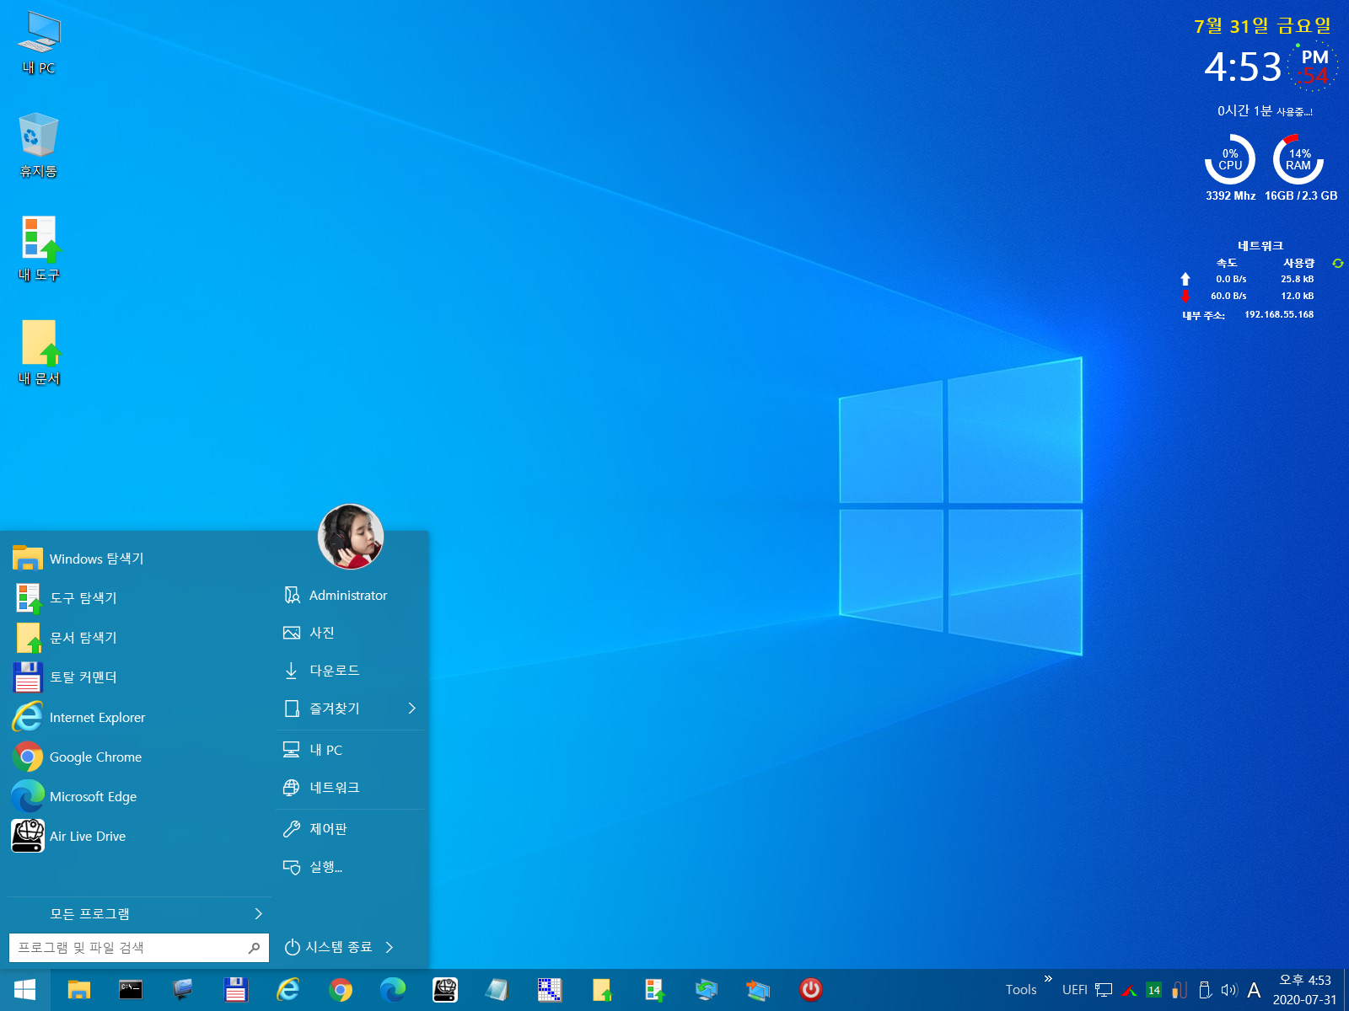This screenshot has width=1349, height=1011.
Task: Open 제어판 control panel
Action: click(350, 829)
